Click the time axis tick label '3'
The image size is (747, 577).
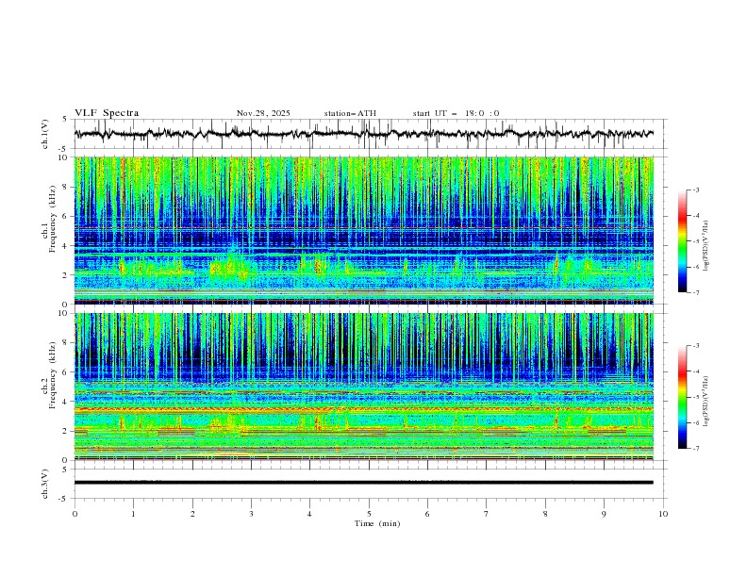pos(251,514)
